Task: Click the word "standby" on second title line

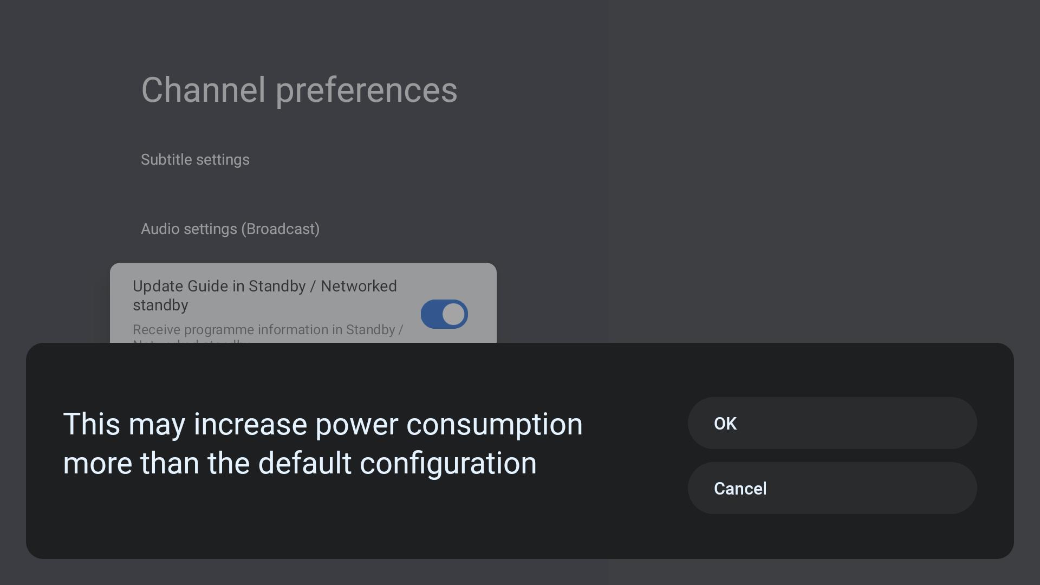Action: (x=160, y=305)
